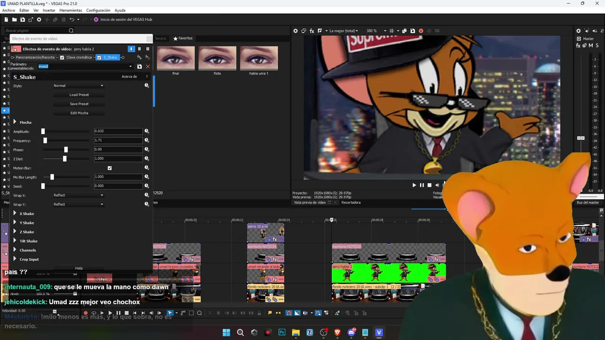Delete the current effect preset
This screenshot has height=340, width=605.
147,67
